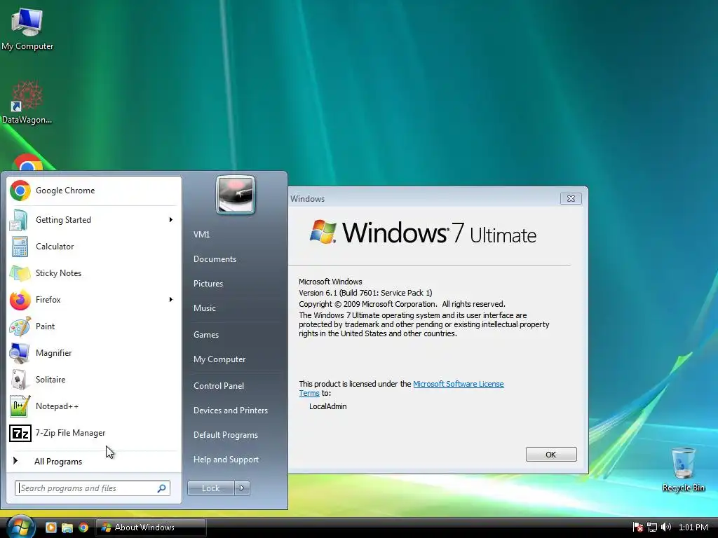Open Music from the Start menu
Screen dimensions: 718x538
[204, 308]
